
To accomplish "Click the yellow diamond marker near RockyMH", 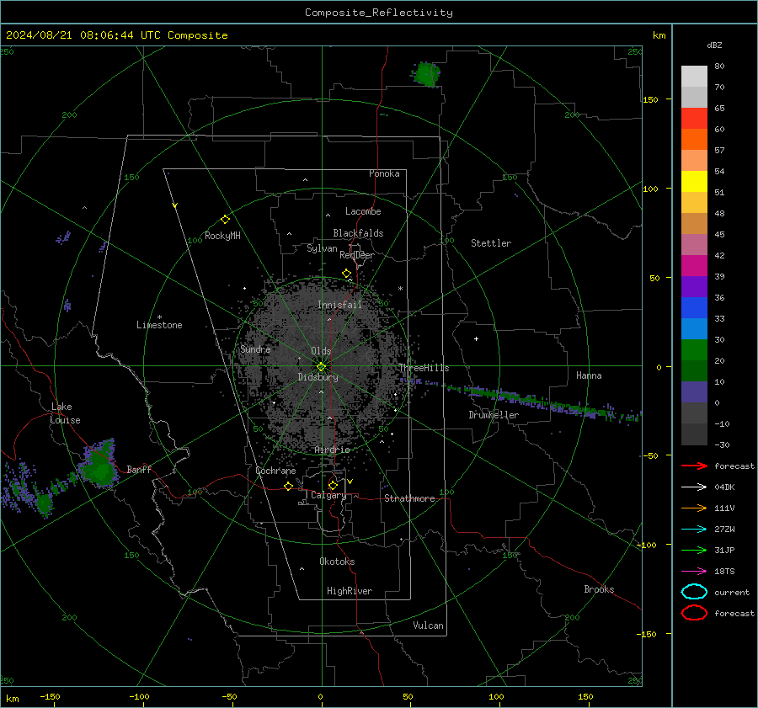I will [x=225, y=220].
